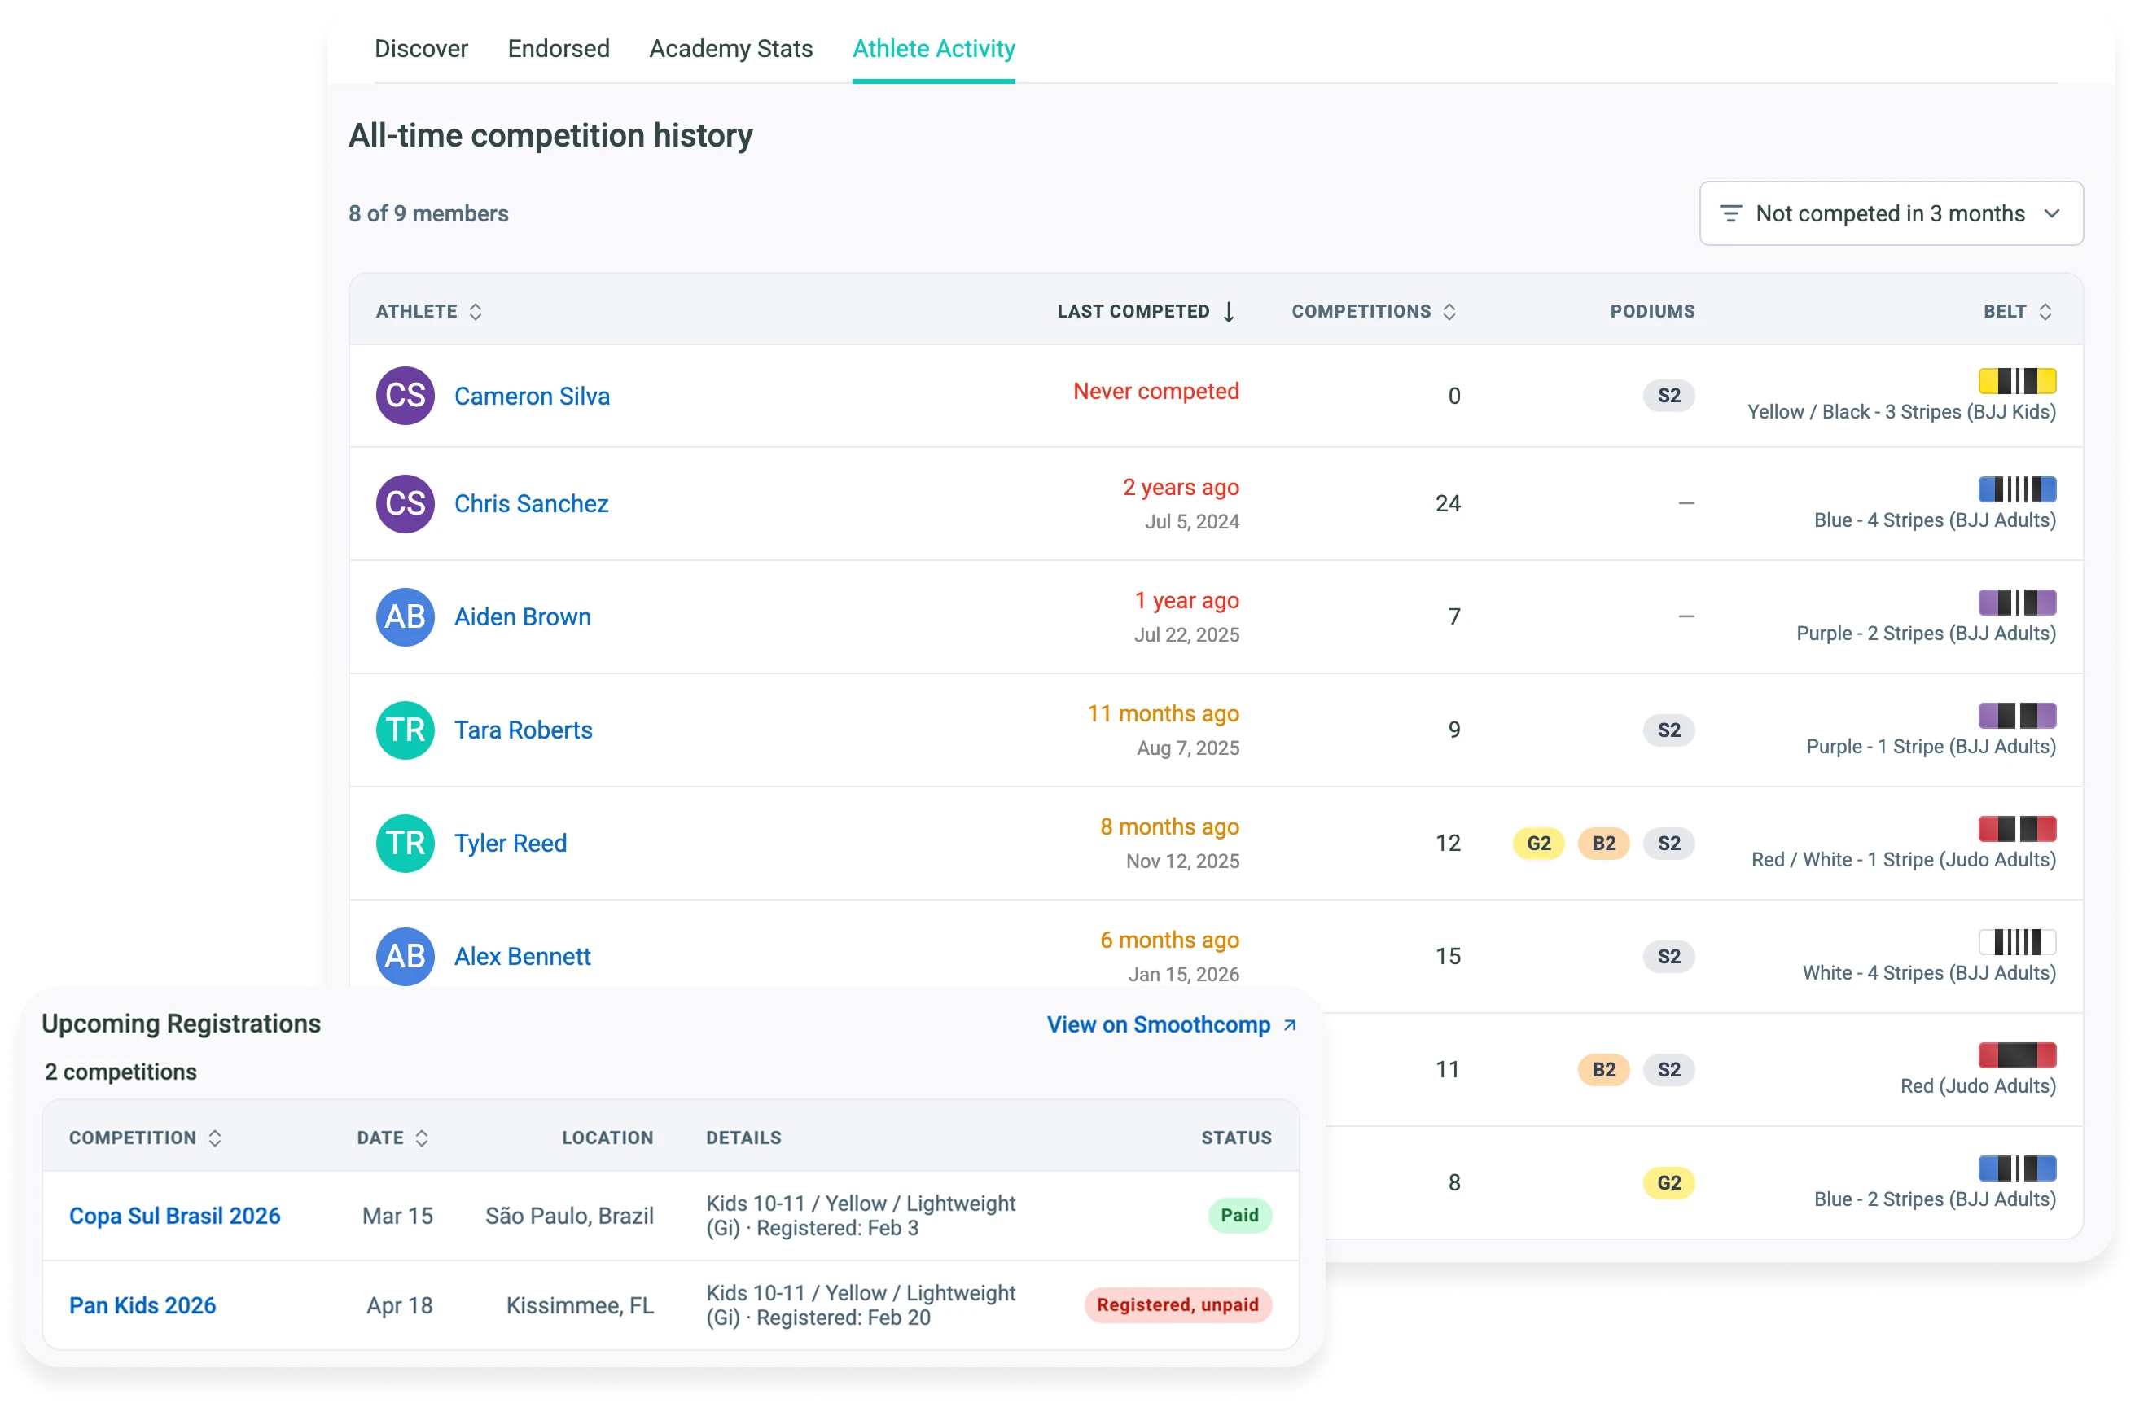Click Tyler Reed's B2 bronze podium badge
Image resolution: width=2135 pixels, height=1403 pixels.
coord(1603,842)
